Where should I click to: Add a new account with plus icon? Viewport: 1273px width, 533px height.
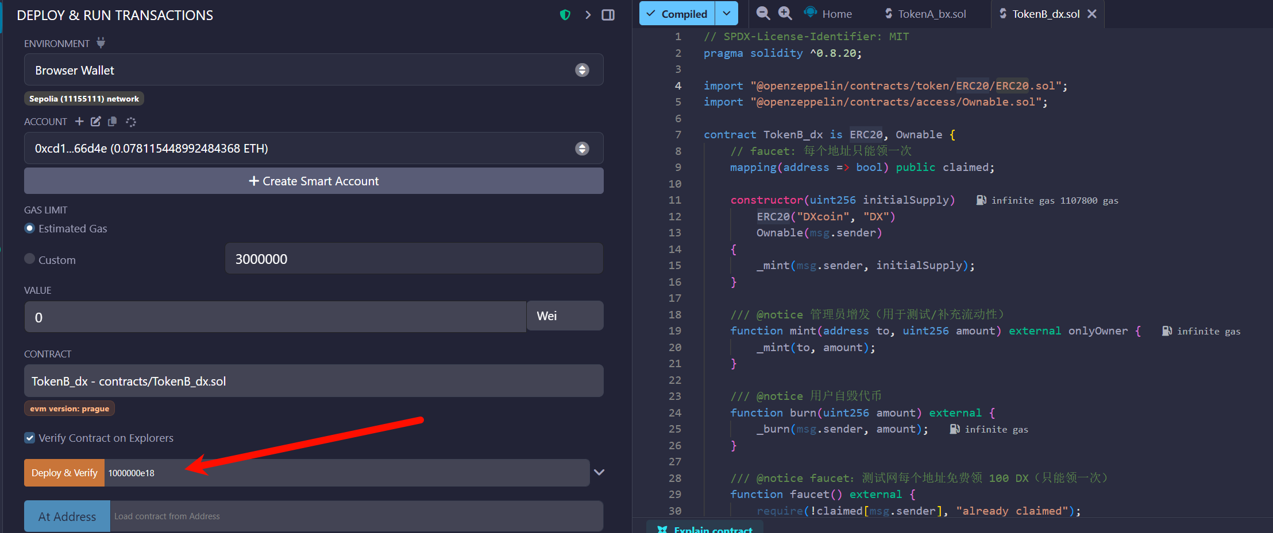click(79, 121)
